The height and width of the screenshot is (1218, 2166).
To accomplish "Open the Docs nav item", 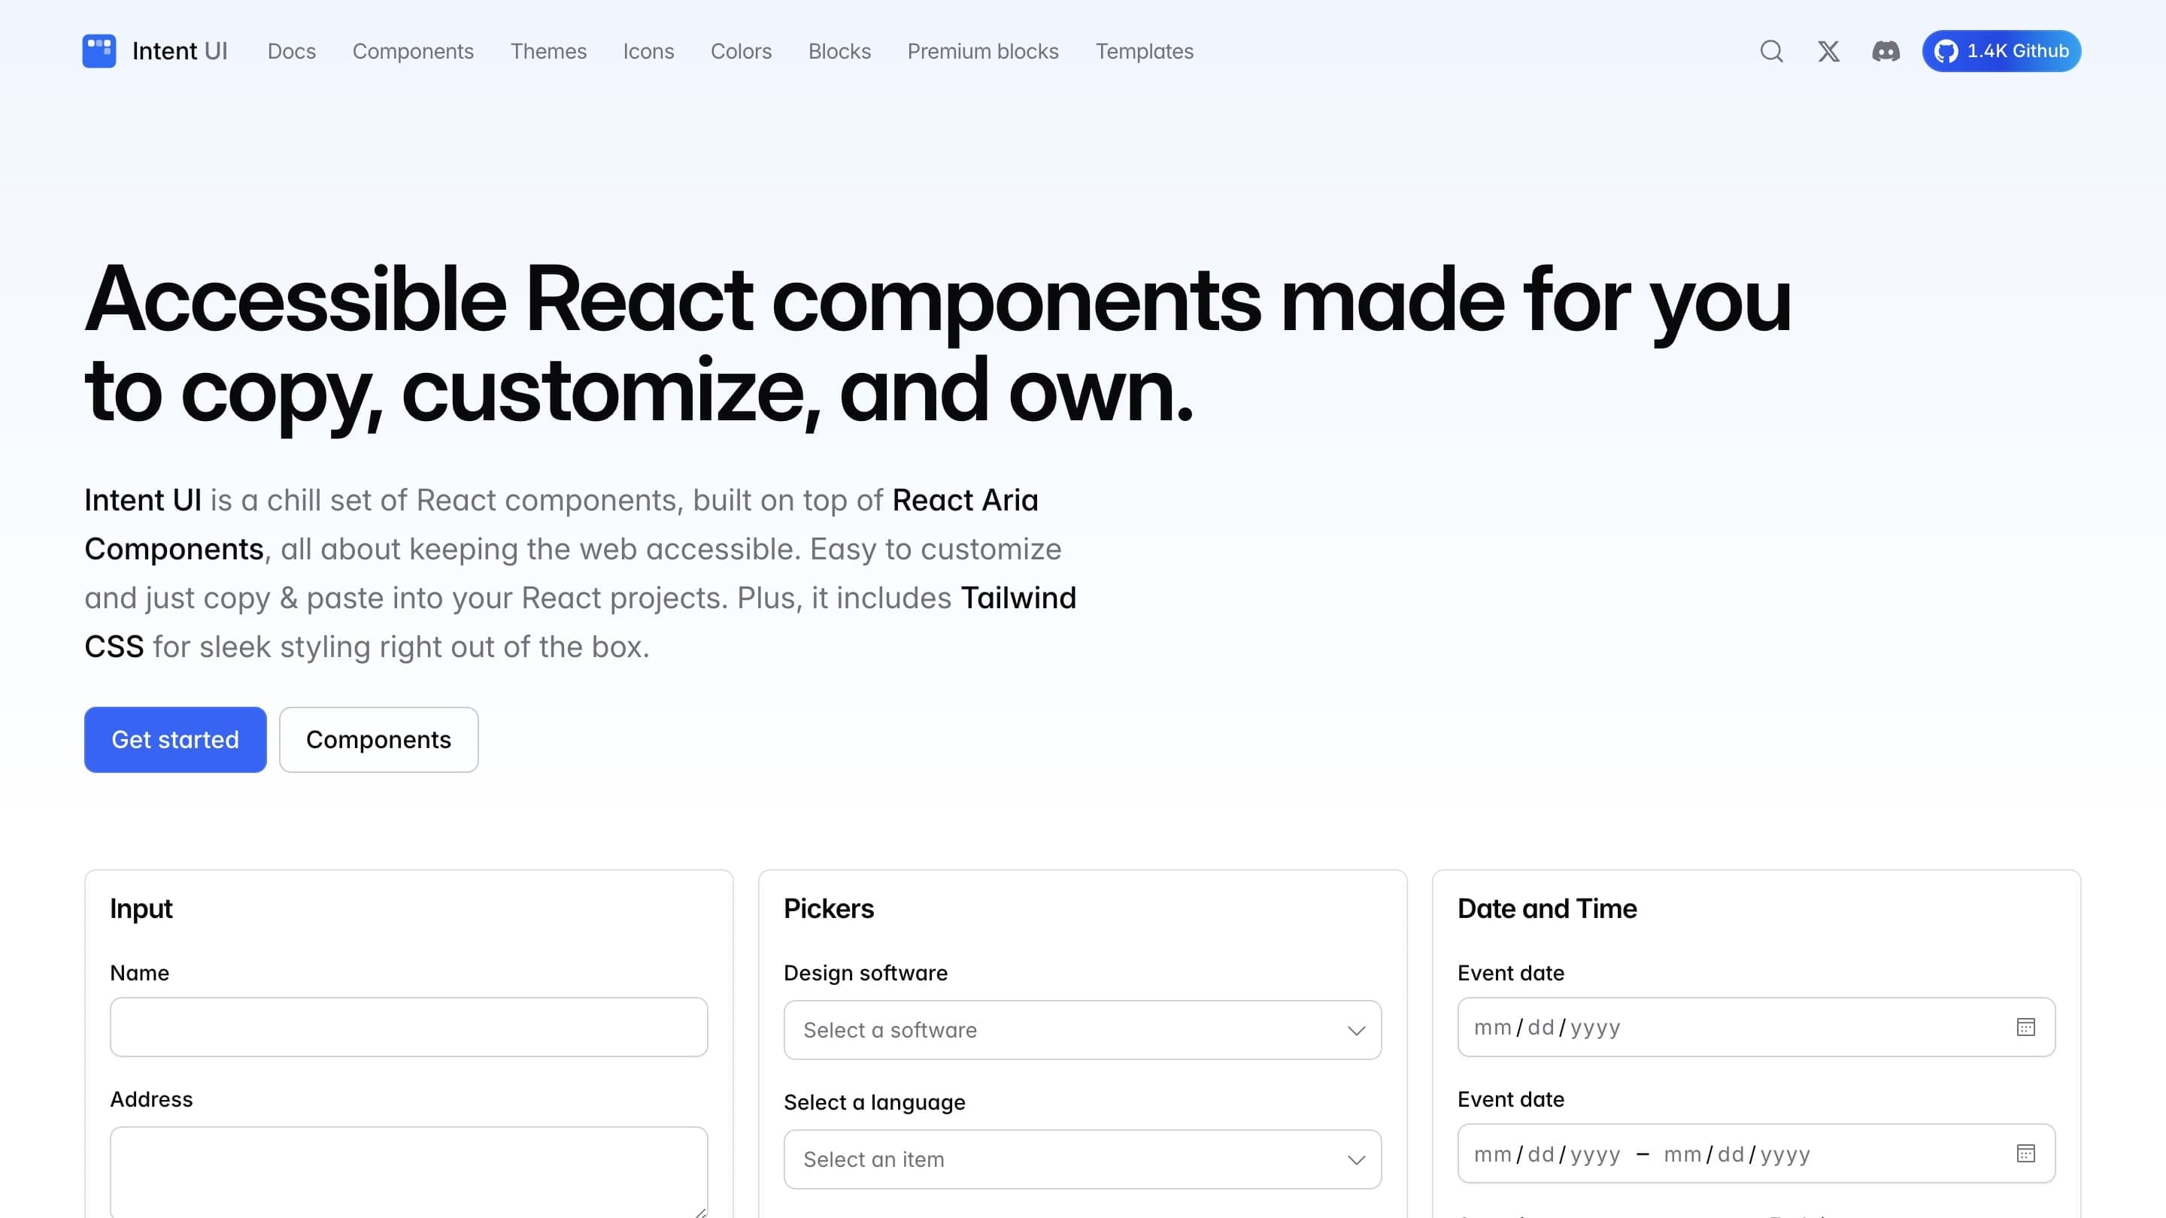I will pos(291,51).
